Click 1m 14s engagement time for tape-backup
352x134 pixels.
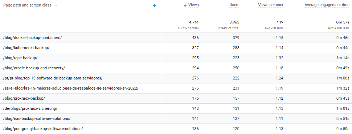(343, 58)
